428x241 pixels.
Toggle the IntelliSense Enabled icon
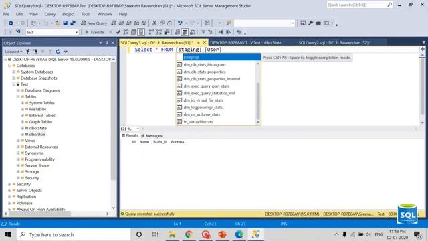[x=141, y=32]
